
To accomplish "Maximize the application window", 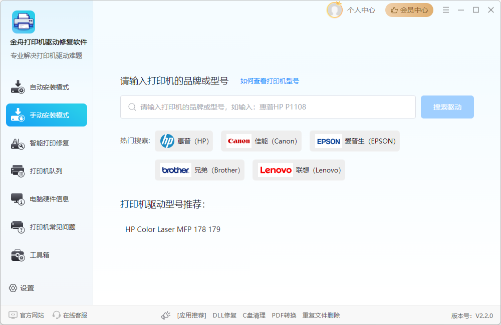I will [x=476, y=10].
